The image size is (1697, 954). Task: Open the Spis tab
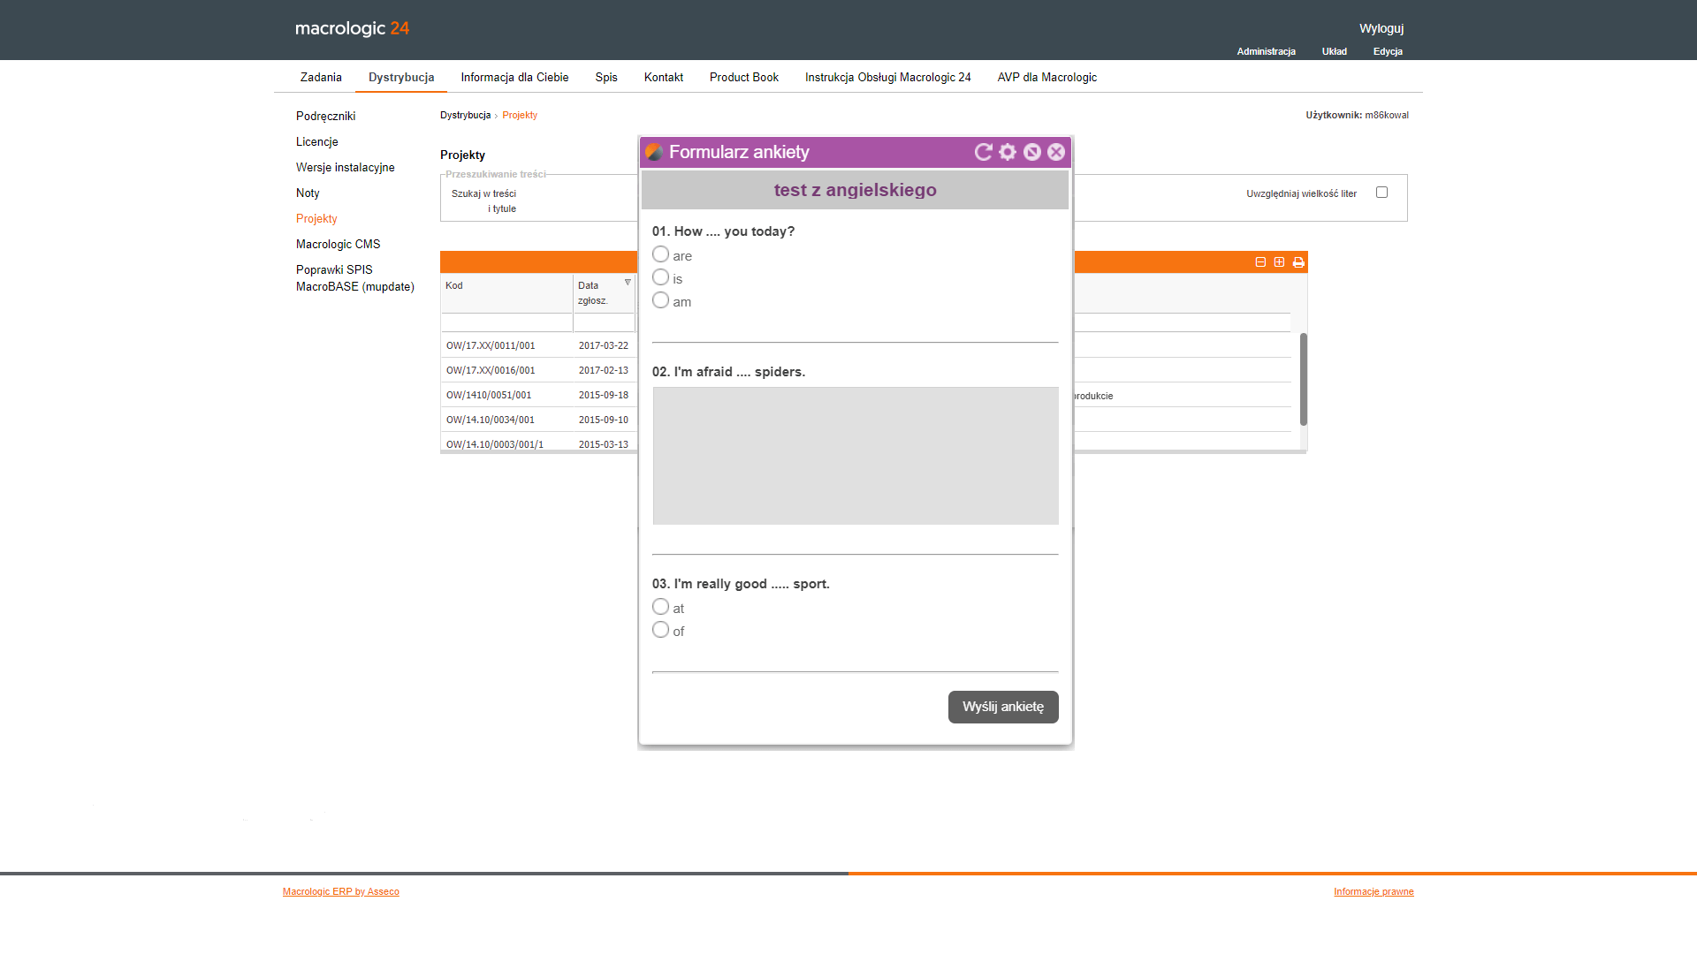[x=606, y=78]
